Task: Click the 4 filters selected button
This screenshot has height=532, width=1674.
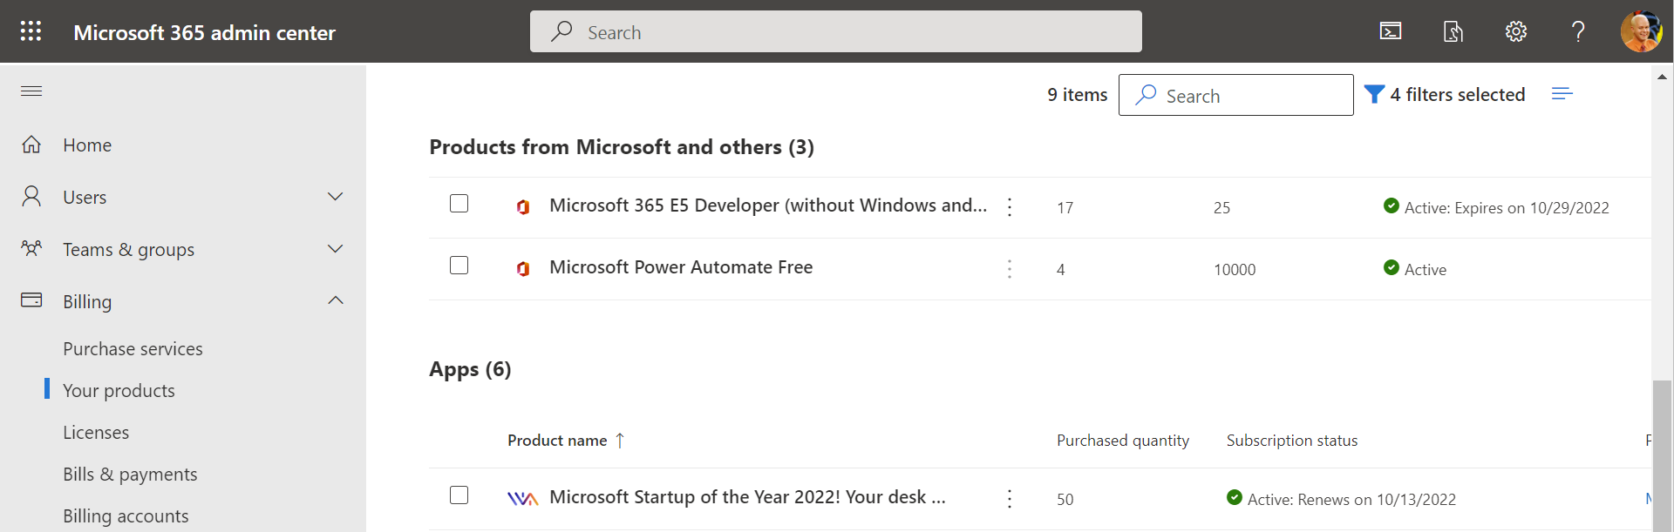Action: (1445, 94)
